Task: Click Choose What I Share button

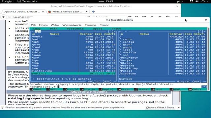Action: click(x=160, y=108)
